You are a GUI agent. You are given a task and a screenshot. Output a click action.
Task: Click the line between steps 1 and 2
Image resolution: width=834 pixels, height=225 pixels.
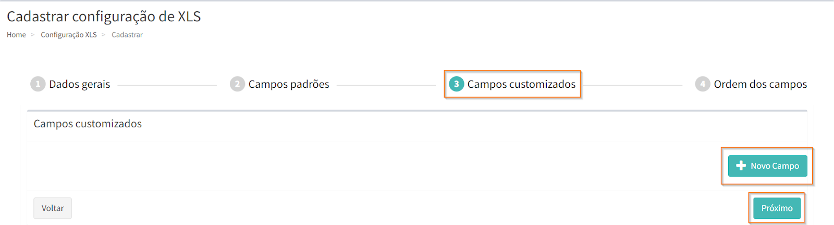coord(167,85)
